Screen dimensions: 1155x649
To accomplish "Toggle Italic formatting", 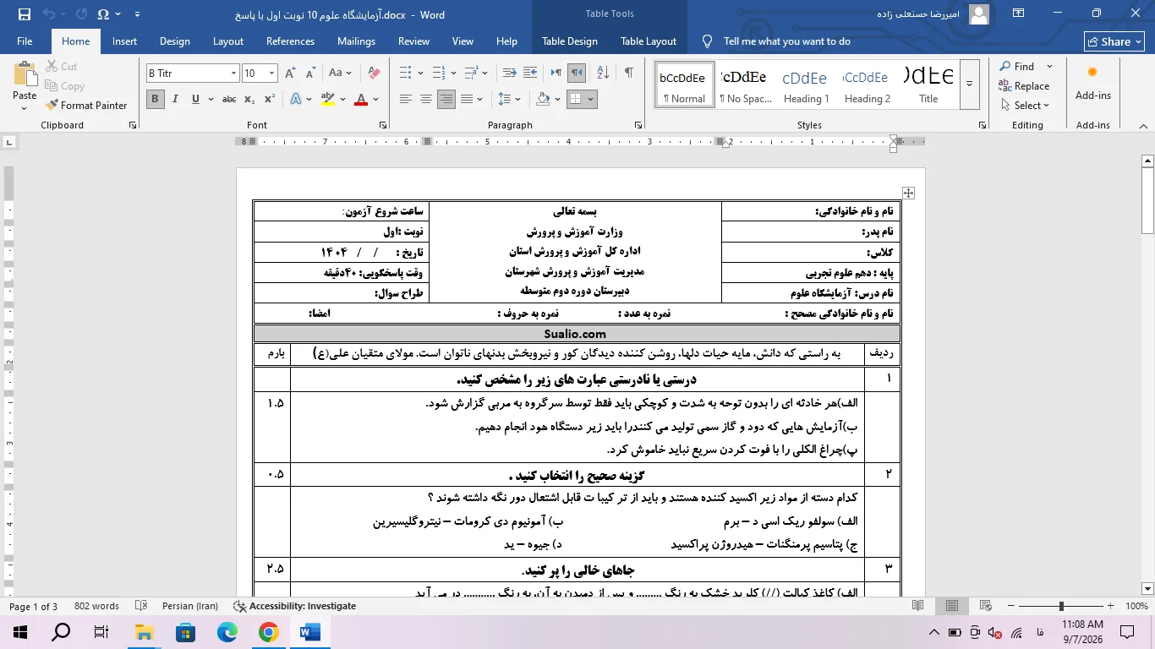I will (x=175, y=99).
